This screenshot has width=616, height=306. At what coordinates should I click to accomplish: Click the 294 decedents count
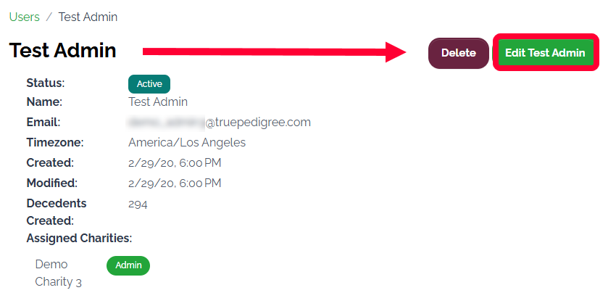pyautogui.click(x=138, y=204)
